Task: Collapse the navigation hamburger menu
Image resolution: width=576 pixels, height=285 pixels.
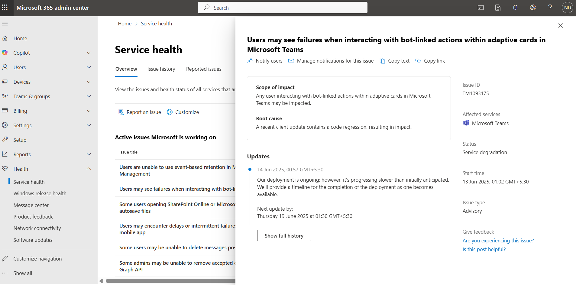Action: [5, 24]
